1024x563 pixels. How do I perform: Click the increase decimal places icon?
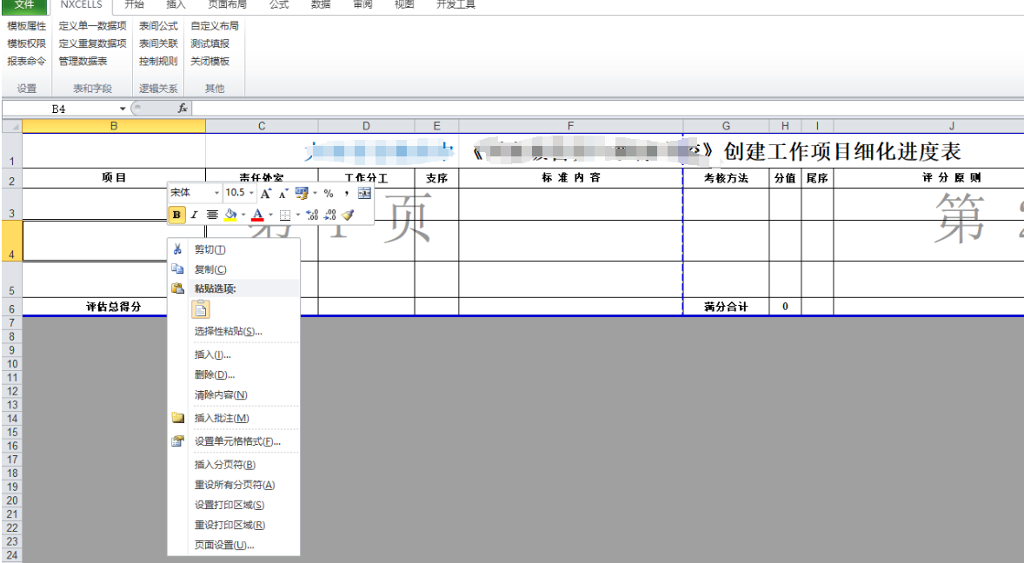click(x=313, y=215)
